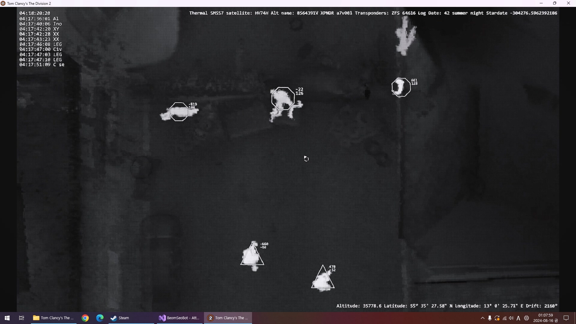Expand the hidden system tray icons chevron
The height and width of the screenshot is (324, 576).
[482, 318]
